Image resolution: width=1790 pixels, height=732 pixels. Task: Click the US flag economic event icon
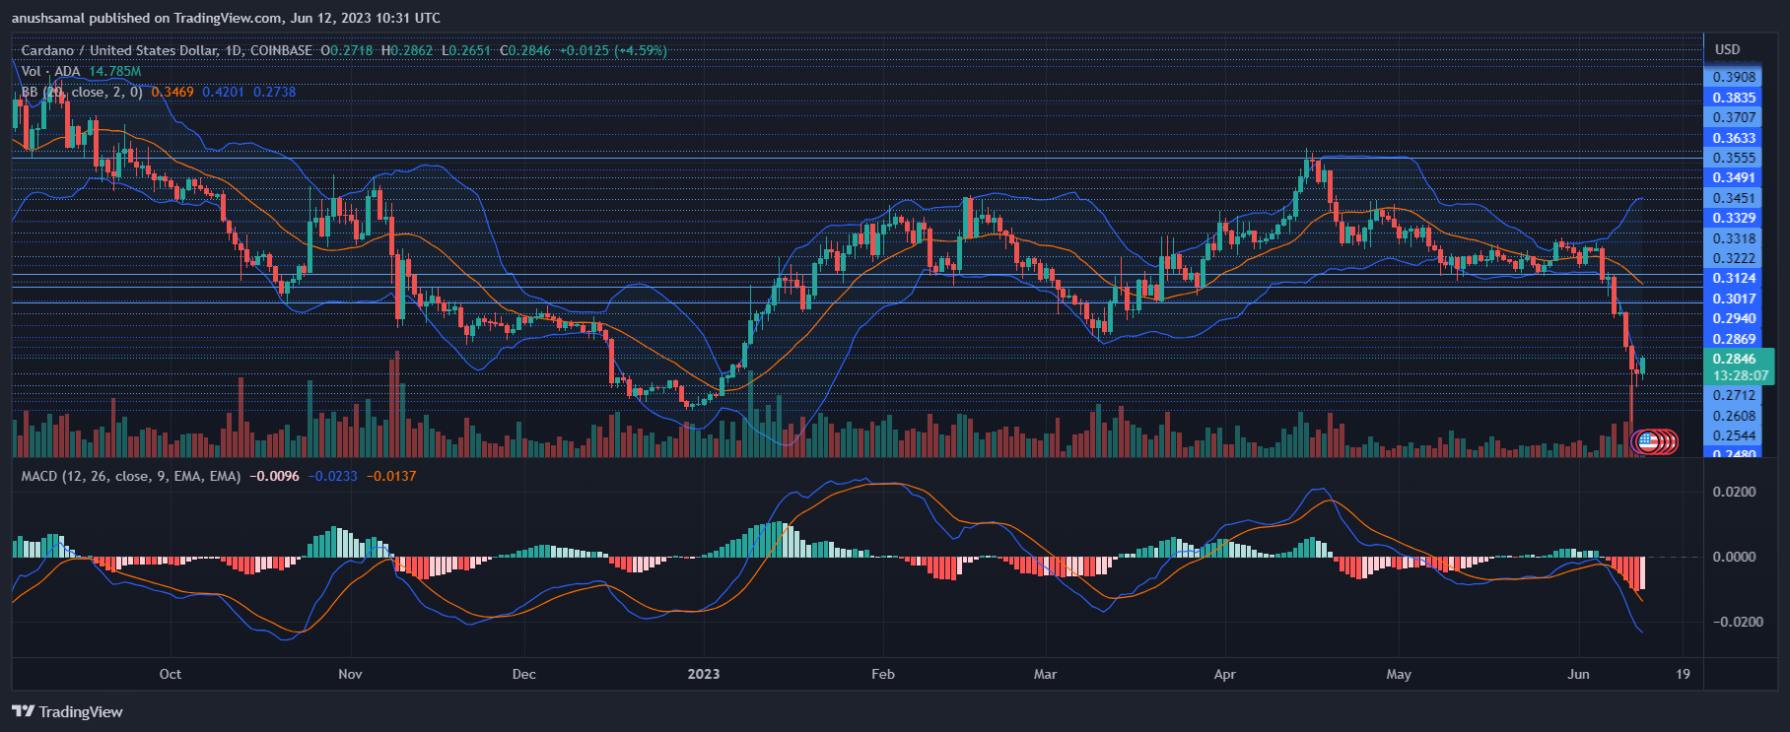(x=1646, y=441)
